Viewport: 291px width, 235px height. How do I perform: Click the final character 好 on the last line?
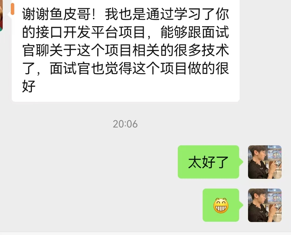pos(29,86)
